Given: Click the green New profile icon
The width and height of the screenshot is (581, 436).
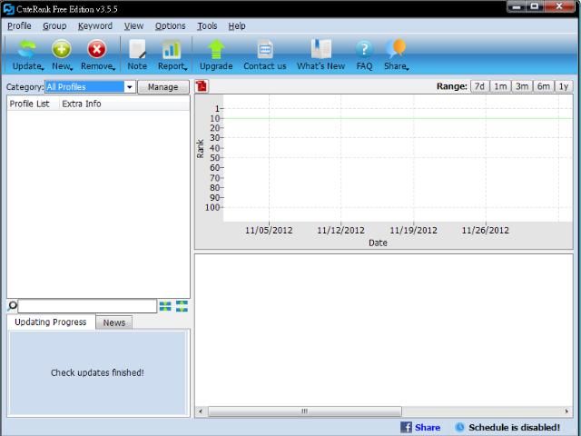Looking at the screenshot, I should 61,50.
